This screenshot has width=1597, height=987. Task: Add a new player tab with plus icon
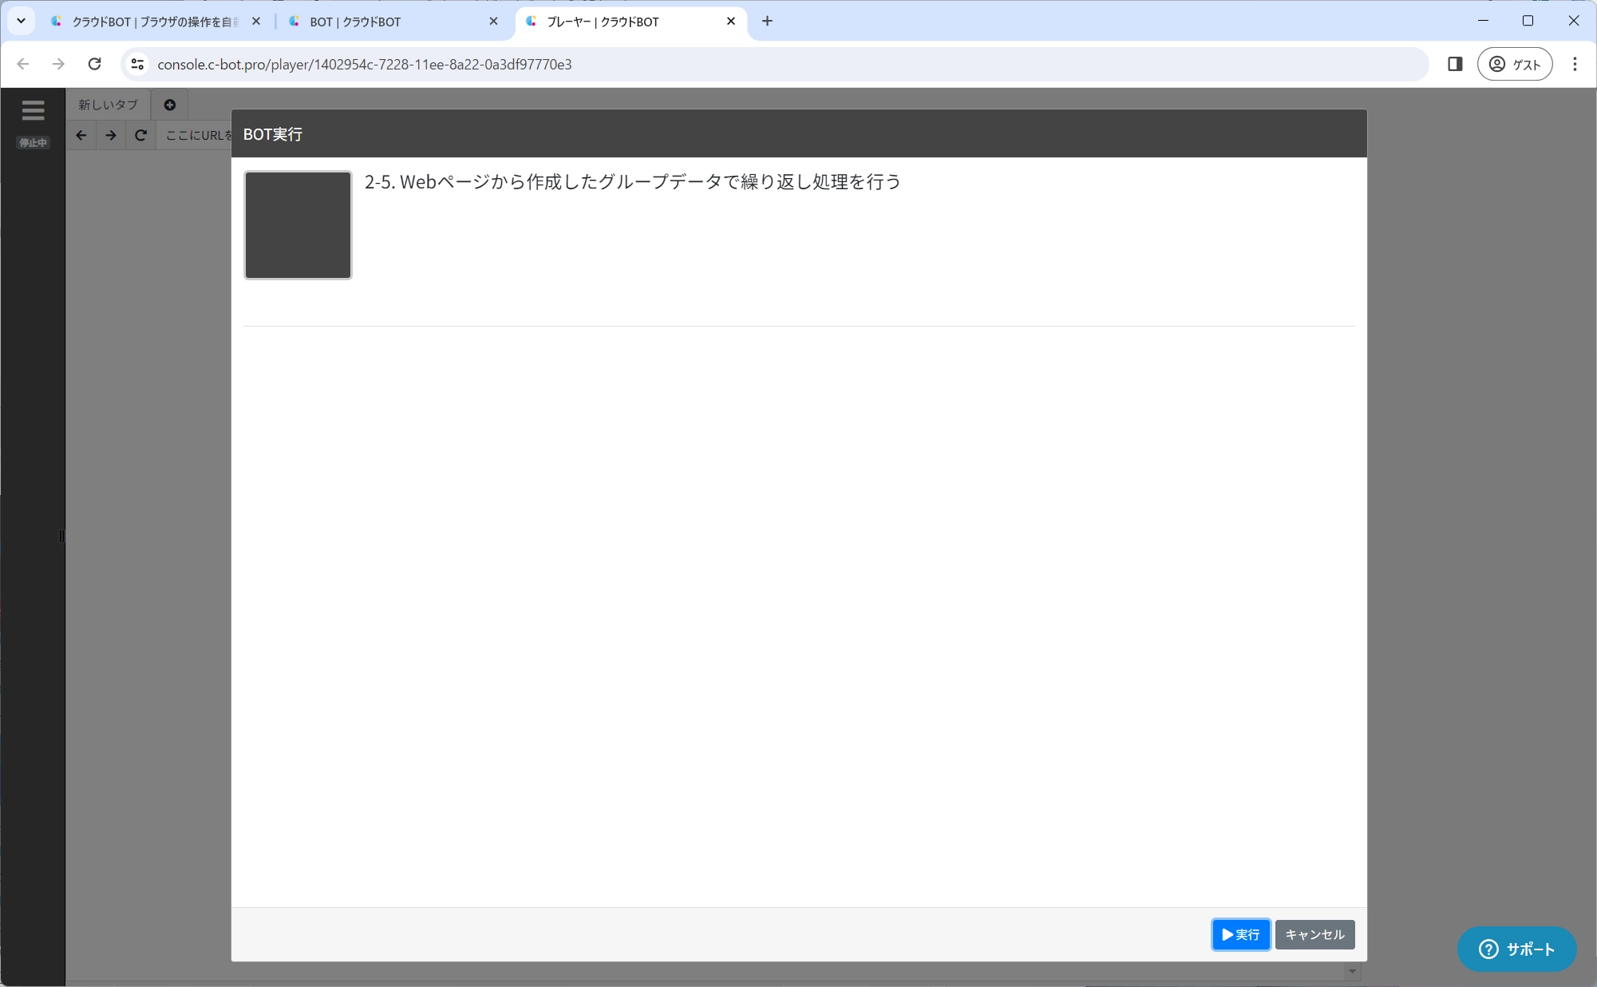click(169, 105)
